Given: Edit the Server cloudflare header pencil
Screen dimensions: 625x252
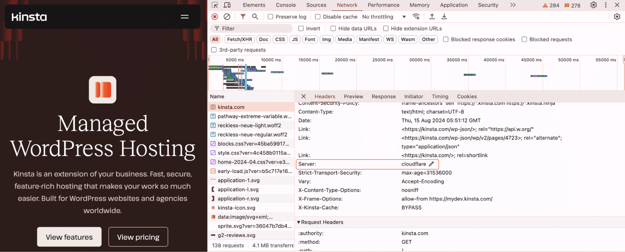Looking at the screenshot, I should click(431, 164).
